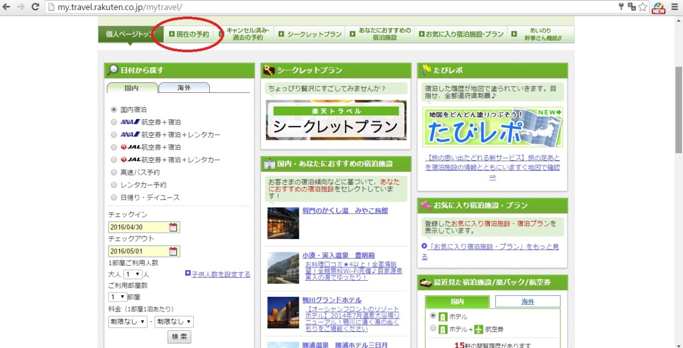Open 勝浦温泉 勝浦ホテル三日月 link

(345, 345)
